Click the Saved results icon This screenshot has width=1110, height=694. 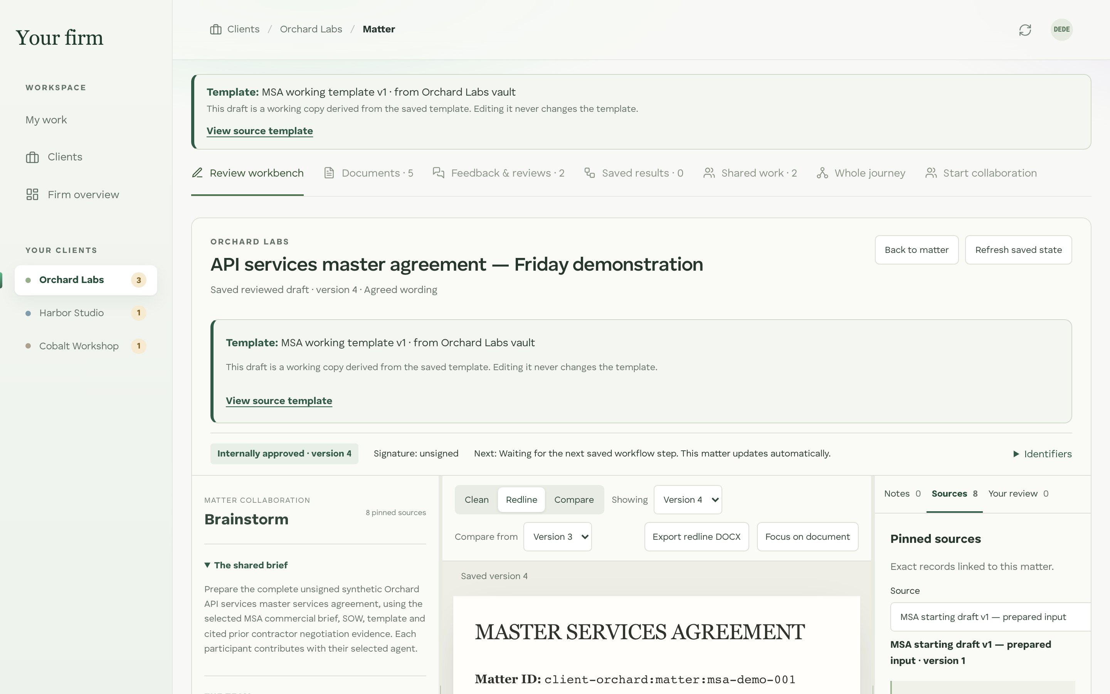(x=589, y=173)
